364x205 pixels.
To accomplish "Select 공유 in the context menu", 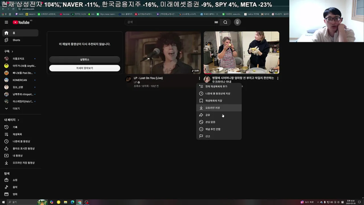I will click(219, 115).
